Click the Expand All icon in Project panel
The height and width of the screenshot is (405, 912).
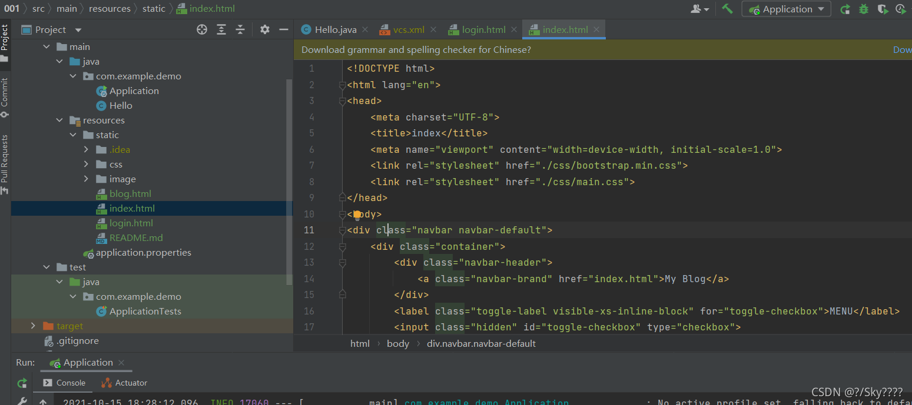coord(221,29)
